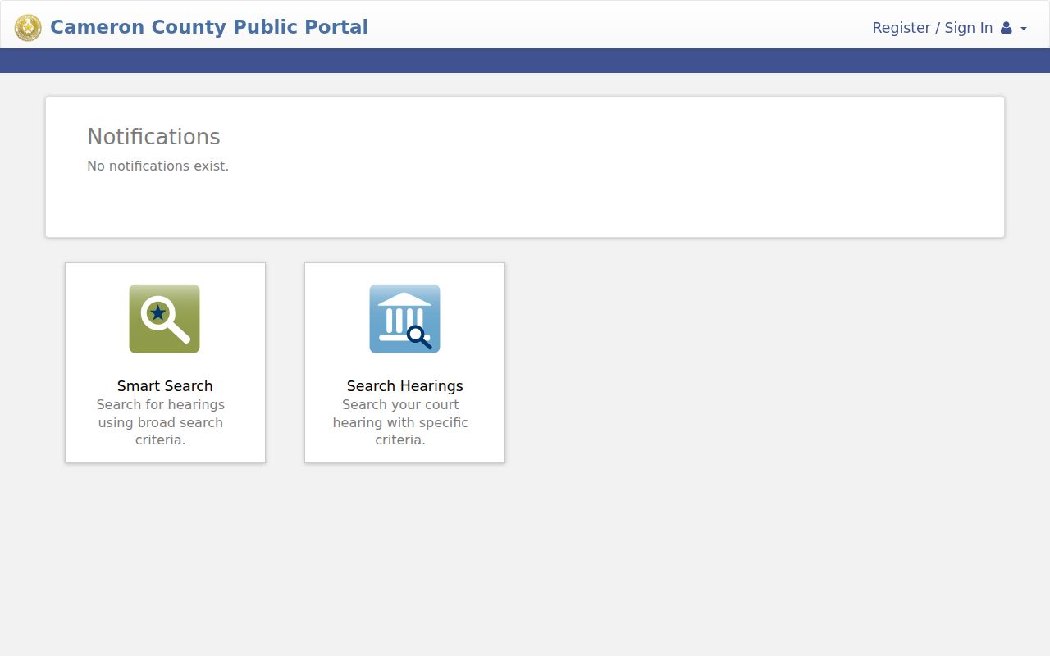This screenshot has height=656, width=1050.
Task: Open the Smart Search label
Action: 165,386
